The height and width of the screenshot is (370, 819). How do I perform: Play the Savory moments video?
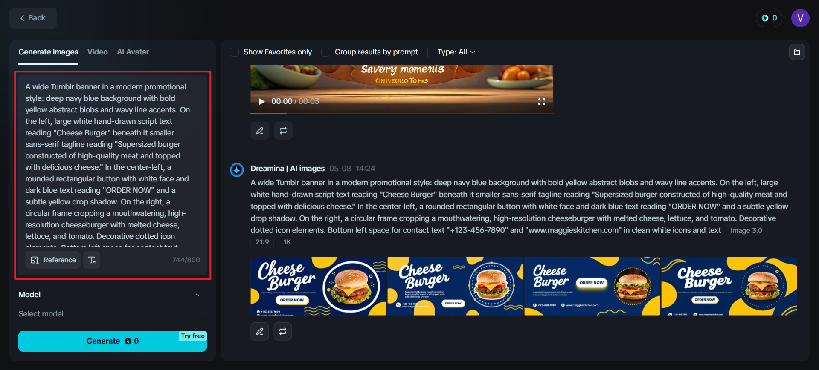tap(262, 101)
